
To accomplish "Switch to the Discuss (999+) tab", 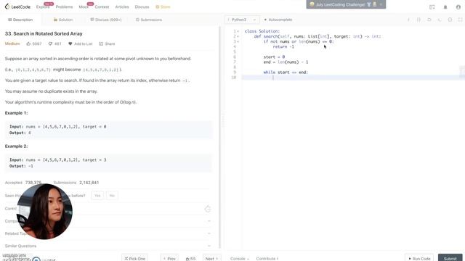I will [x=106, y=20].
